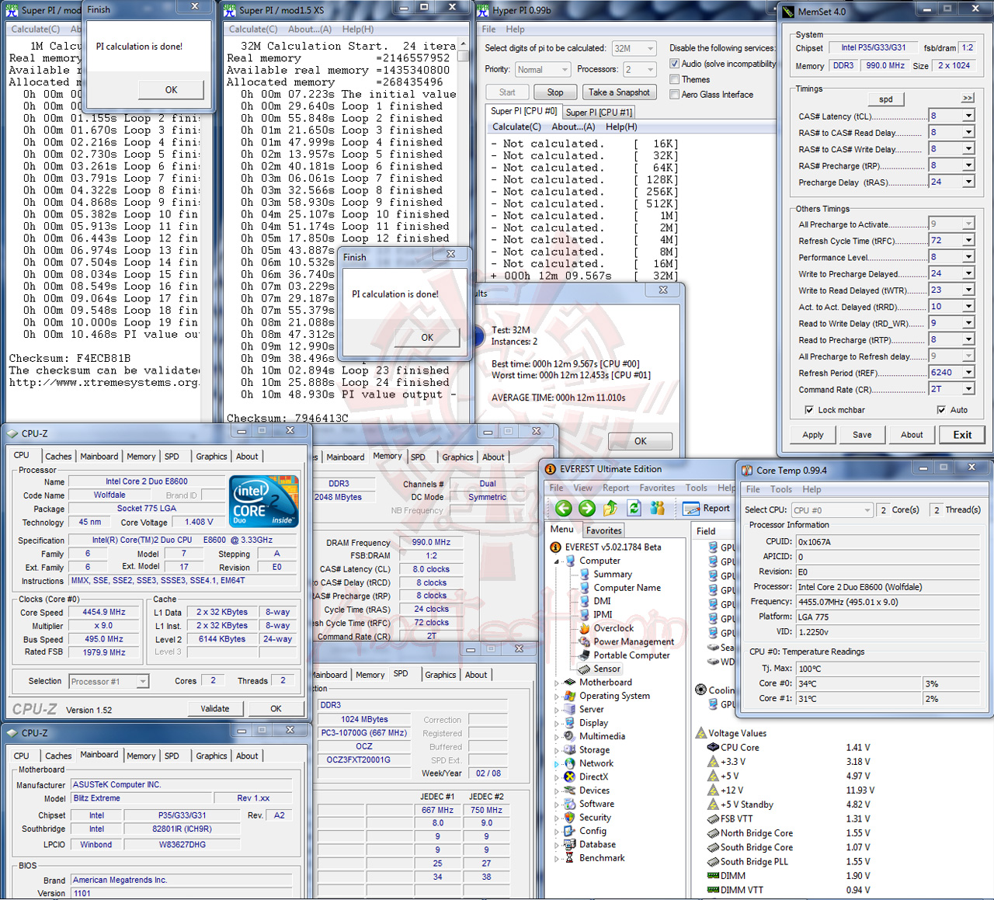Open the Command Rate (CR) dropdown in MemSet
The width and height of the screenshot is (994, 900).
[x=968, y=390]
